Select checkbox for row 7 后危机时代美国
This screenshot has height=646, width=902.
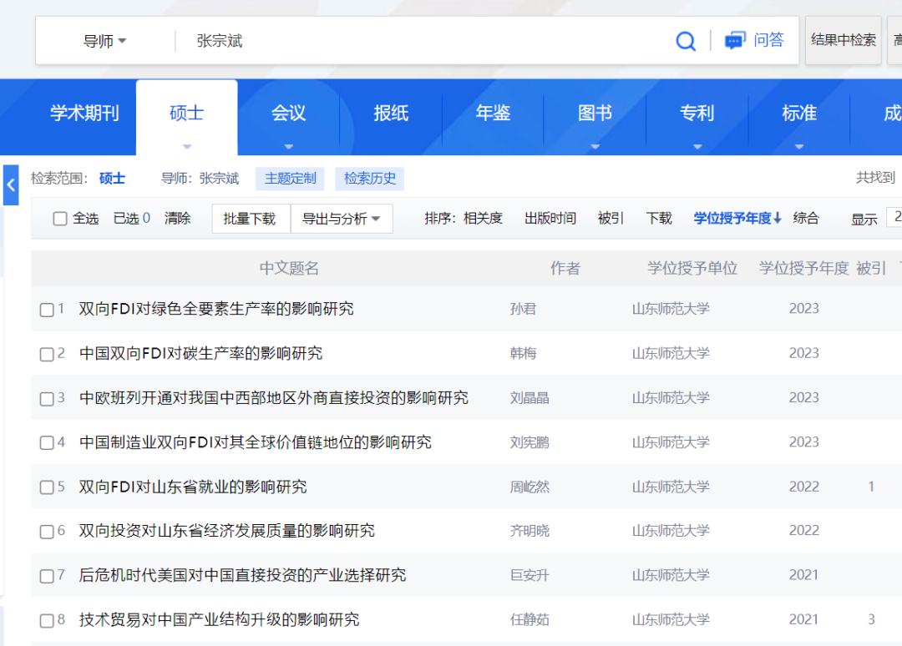47,576
